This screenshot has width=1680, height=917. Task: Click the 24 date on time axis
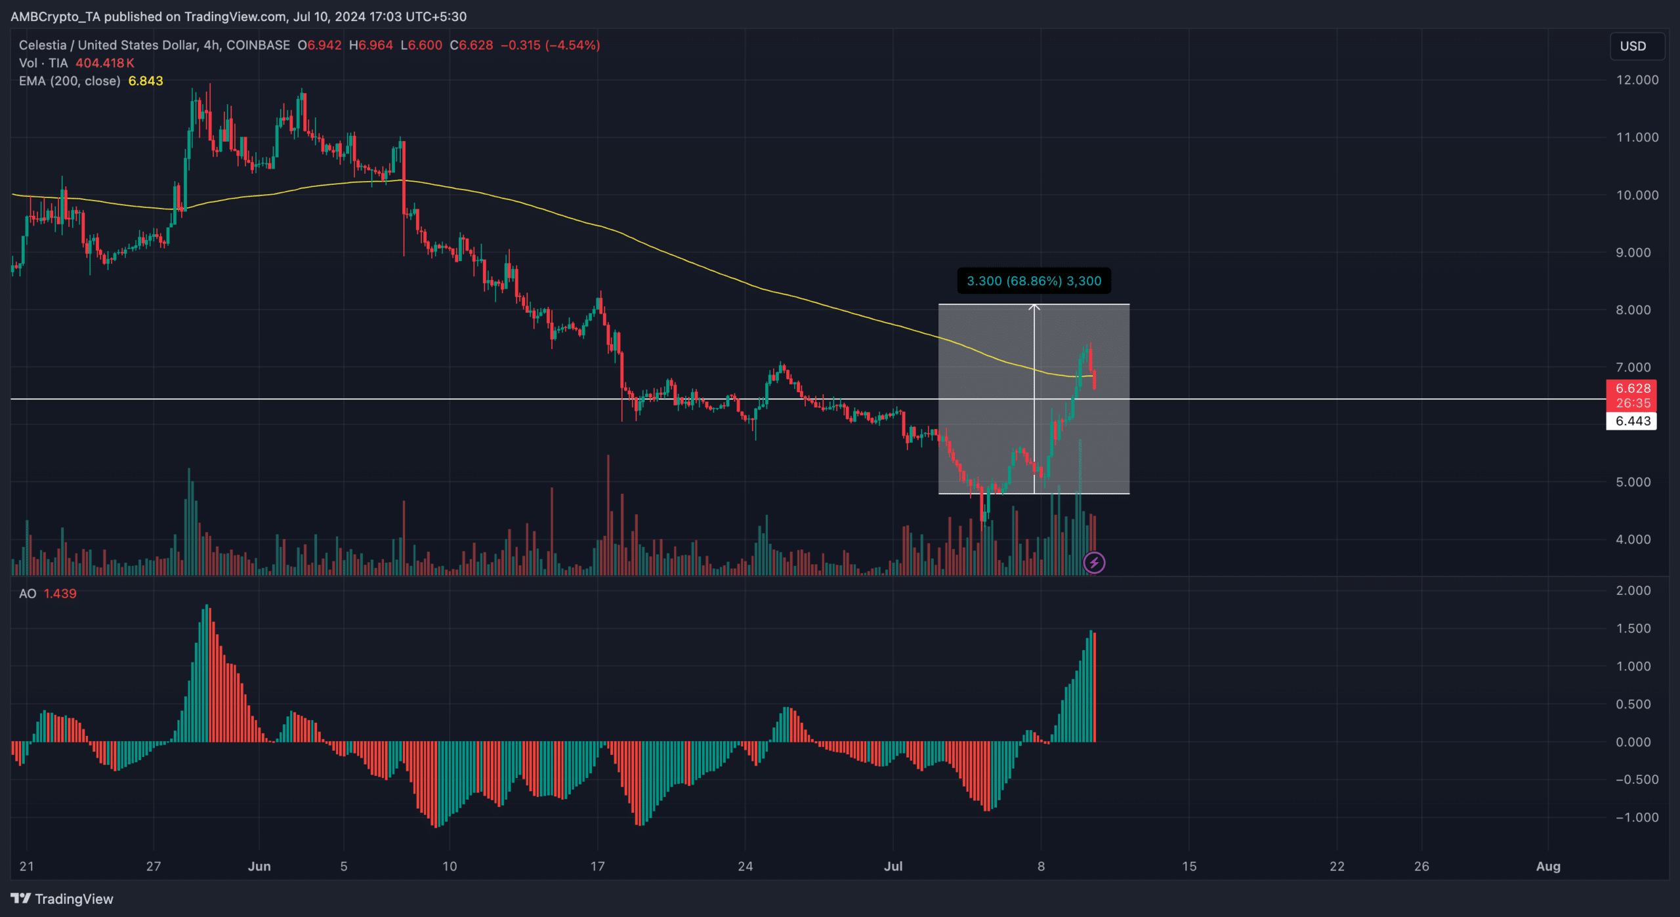745,866
